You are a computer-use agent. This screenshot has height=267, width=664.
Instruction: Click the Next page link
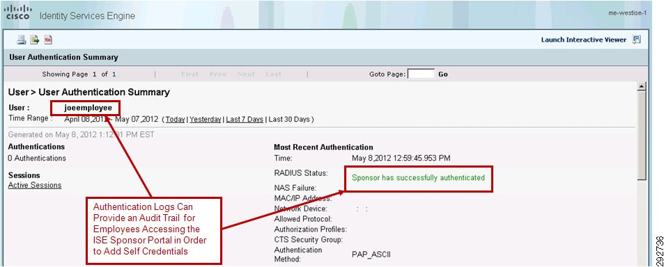point(246,74)
